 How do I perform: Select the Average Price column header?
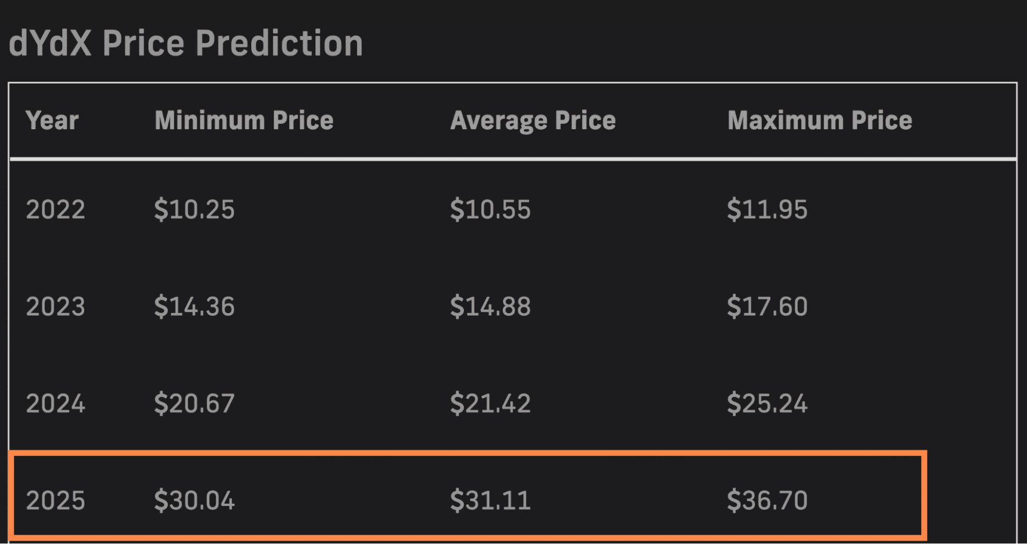533,121
